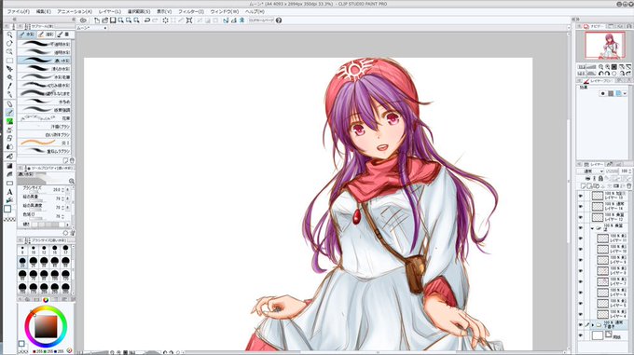Click the border effect circle icon
The image size is (634, 355).
(603, 93)
